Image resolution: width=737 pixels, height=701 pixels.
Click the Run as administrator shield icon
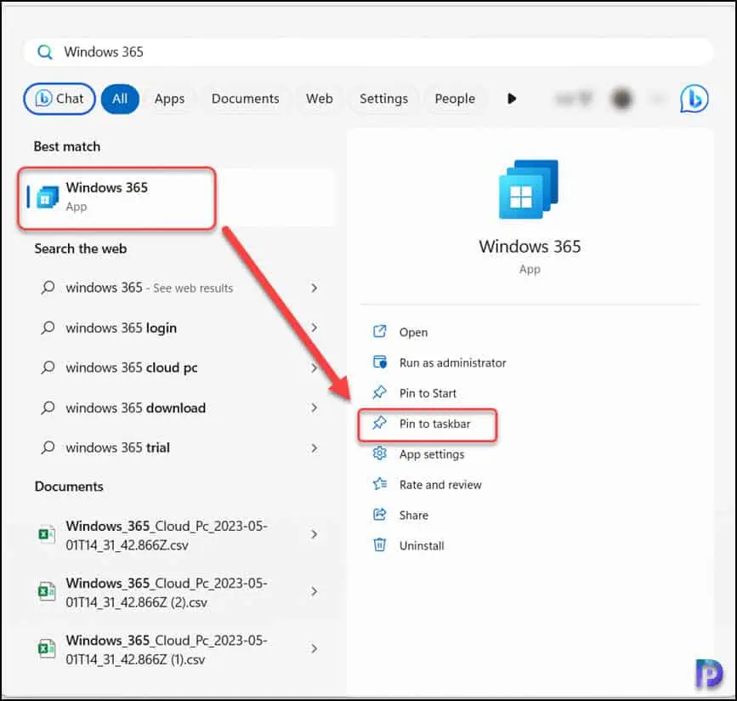click(380, 362)
